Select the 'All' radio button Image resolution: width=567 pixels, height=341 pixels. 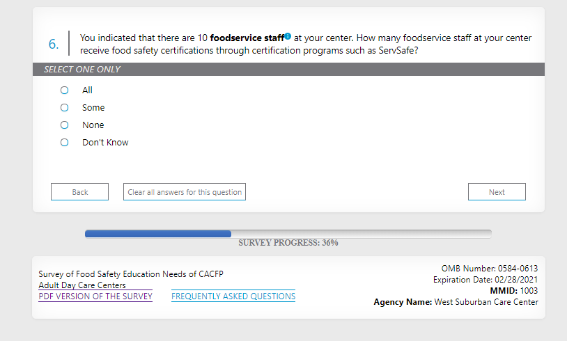pos(65,90)
